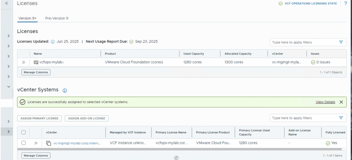
Task: Expand the highlighted bottom sidebar chevron
Action: click(x=9, y=132)
